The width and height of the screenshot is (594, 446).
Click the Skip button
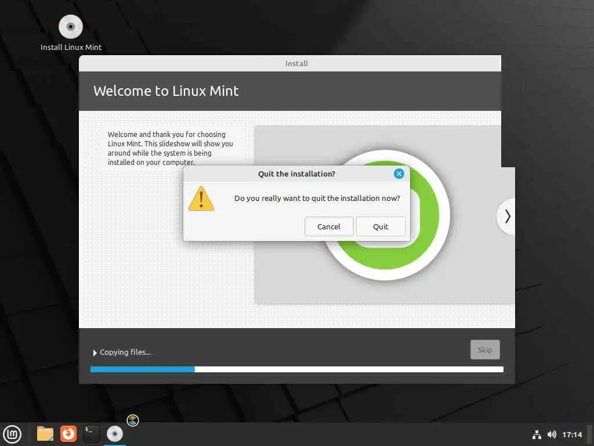[485, 350]
